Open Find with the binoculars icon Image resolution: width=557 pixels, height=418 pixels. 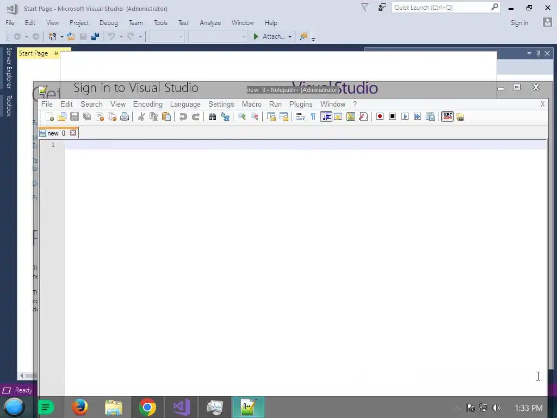213,116
